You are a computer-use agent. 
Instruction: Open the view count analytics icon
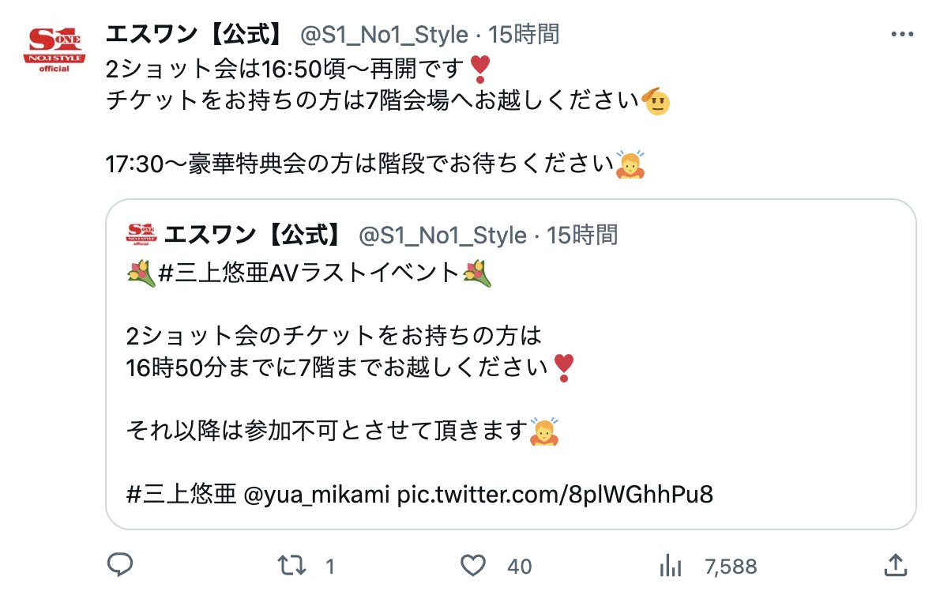[x=670, y=565]
